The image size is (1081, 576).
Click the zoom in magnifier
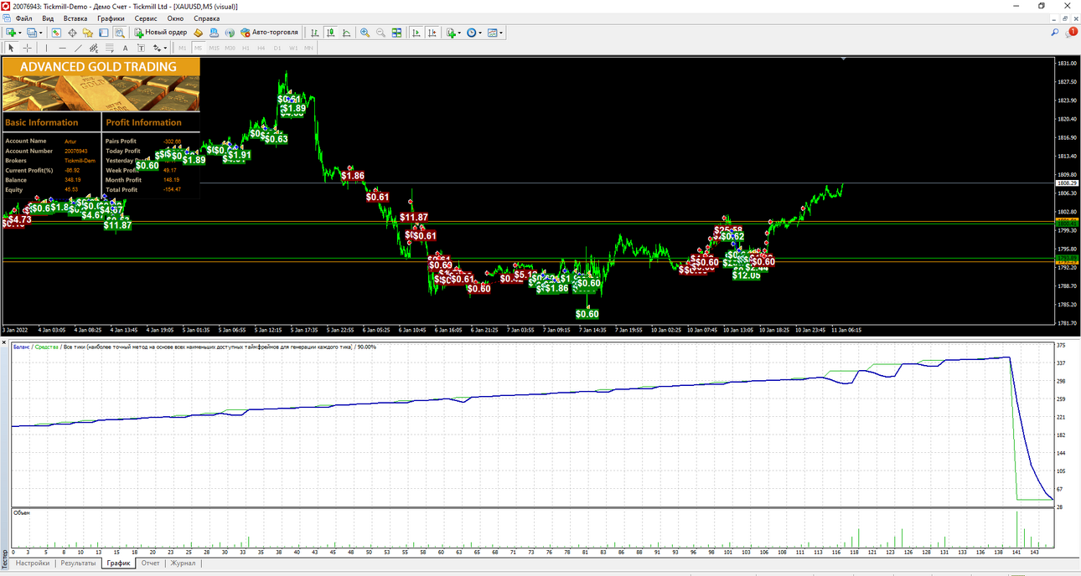365,33
